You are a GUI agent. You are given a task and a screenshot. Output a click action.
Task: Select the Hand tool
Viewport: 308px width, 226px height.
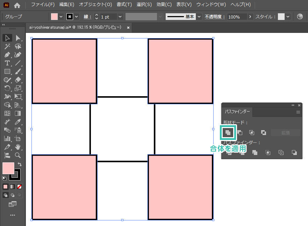[x=18, y=147]
